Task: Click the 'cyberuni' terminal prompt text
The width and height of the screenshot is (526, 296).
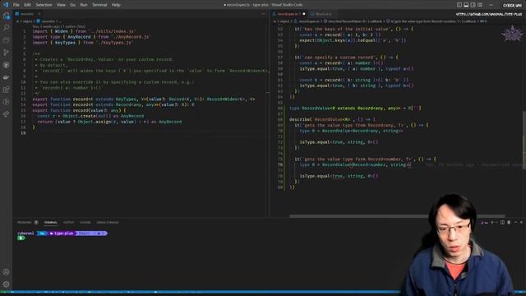Action: click(x=25, y=234)
